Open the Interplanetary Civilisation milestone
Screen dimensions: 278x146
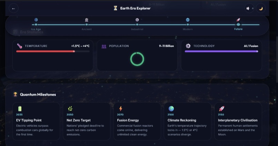pos(238,122)
